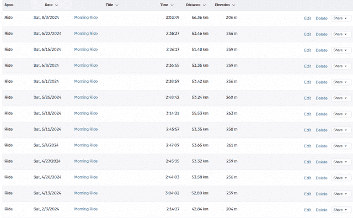The height and width of the screenshot is (218, 353).
Task: Sort activities by Date column header
Action: click(x=51, y=5)
